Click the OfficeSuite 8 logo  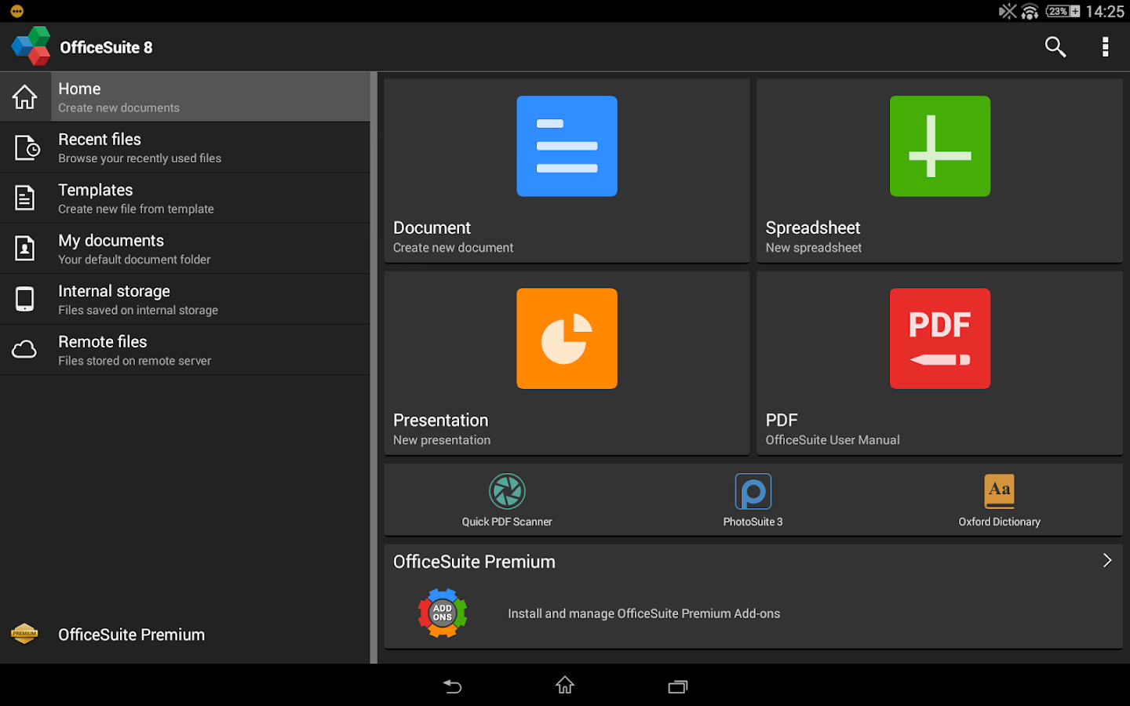[x=30, y=45]
